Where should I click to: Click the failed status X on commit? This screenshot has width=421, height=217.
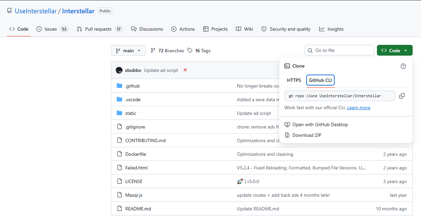tap(185, 70)
